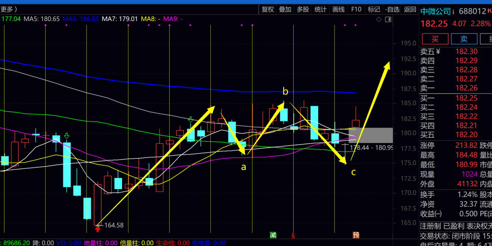This screenshot has height=246, width=492.
Task: Open the 多股 multi-stock view
Action: pyautogui.click(x=303, y=9)
